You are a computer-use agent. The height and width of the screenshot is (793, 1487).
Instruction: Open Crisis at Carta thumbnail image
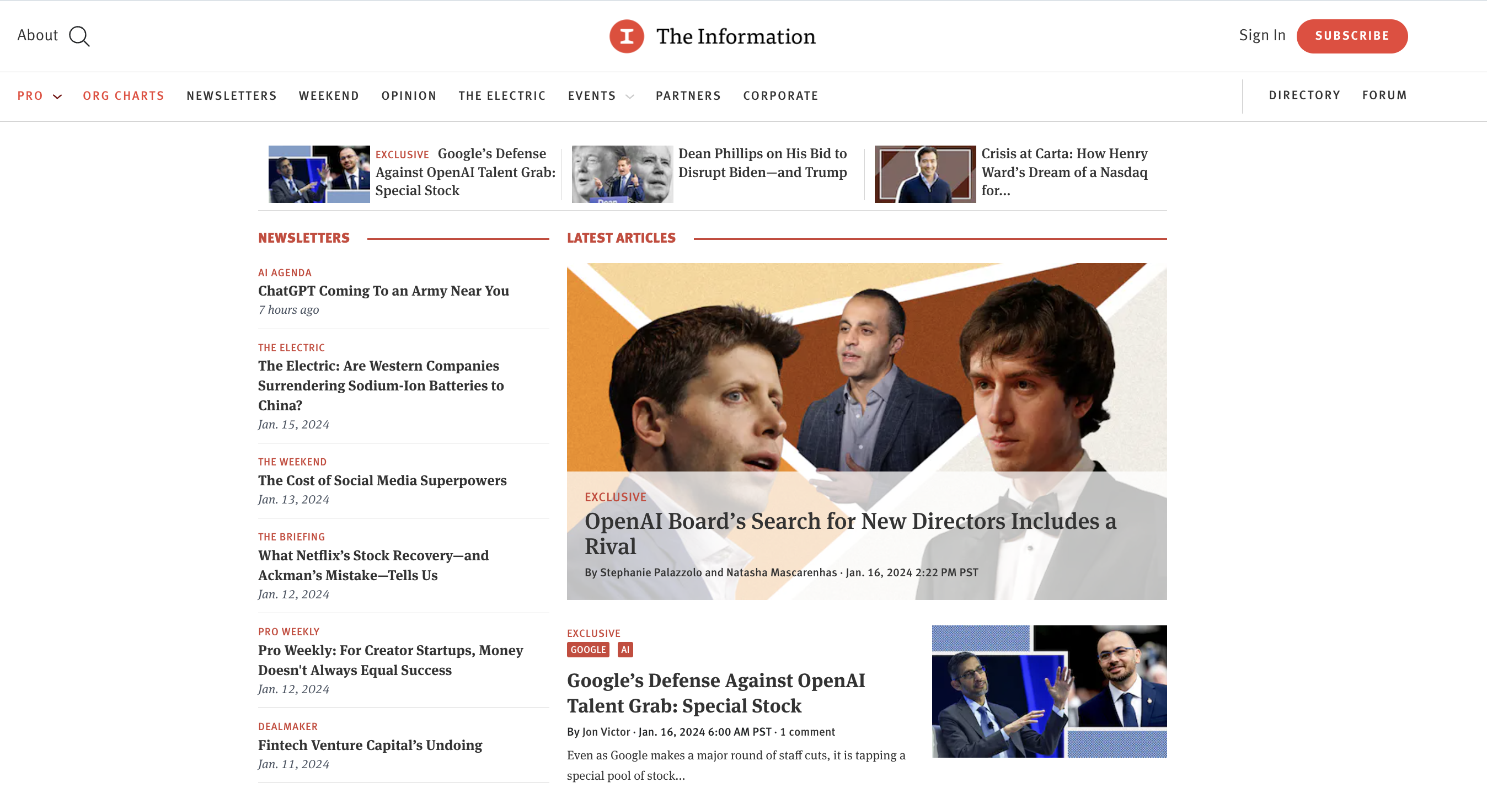pos(924,174)
